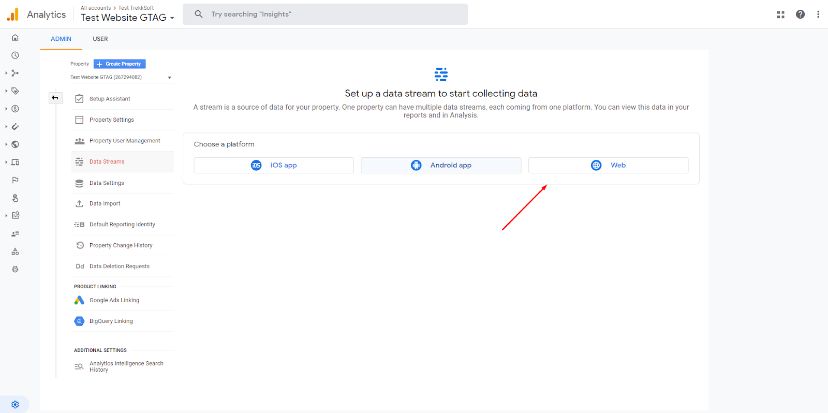Click the Admin gear icon at sidebar bottom
The width and height of the screenshot is (828, 413).
pyautogui.click(x=15, y=405)
